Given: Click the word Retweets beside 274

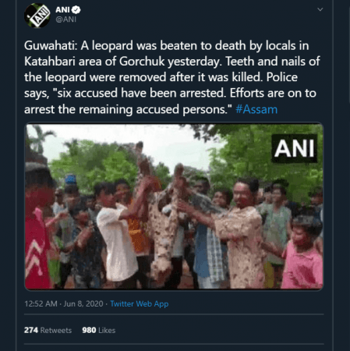Looking at the screenshot, I should point(56,330).
